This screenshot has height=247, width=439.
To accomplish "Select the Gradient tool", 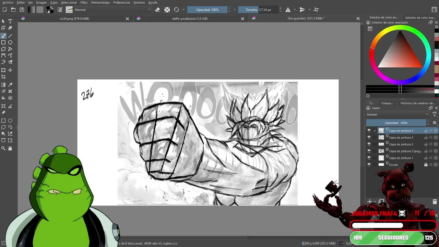I will 3,85.
